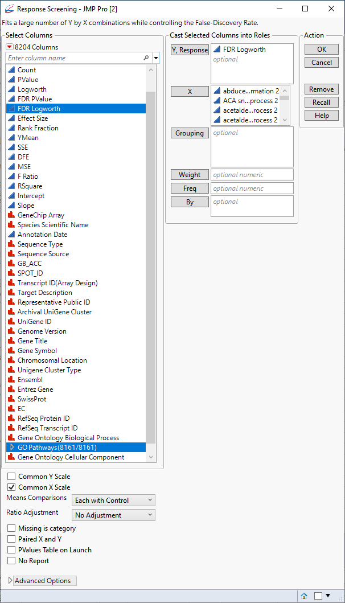Click the continuous icon beside F Ratio

(11, 177)
